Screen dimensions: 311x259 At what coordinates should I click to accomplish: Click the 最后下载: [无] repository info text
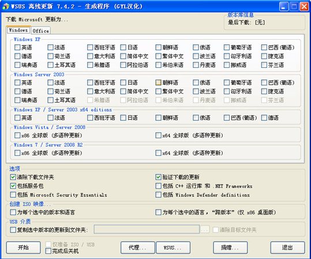point(246,22)
